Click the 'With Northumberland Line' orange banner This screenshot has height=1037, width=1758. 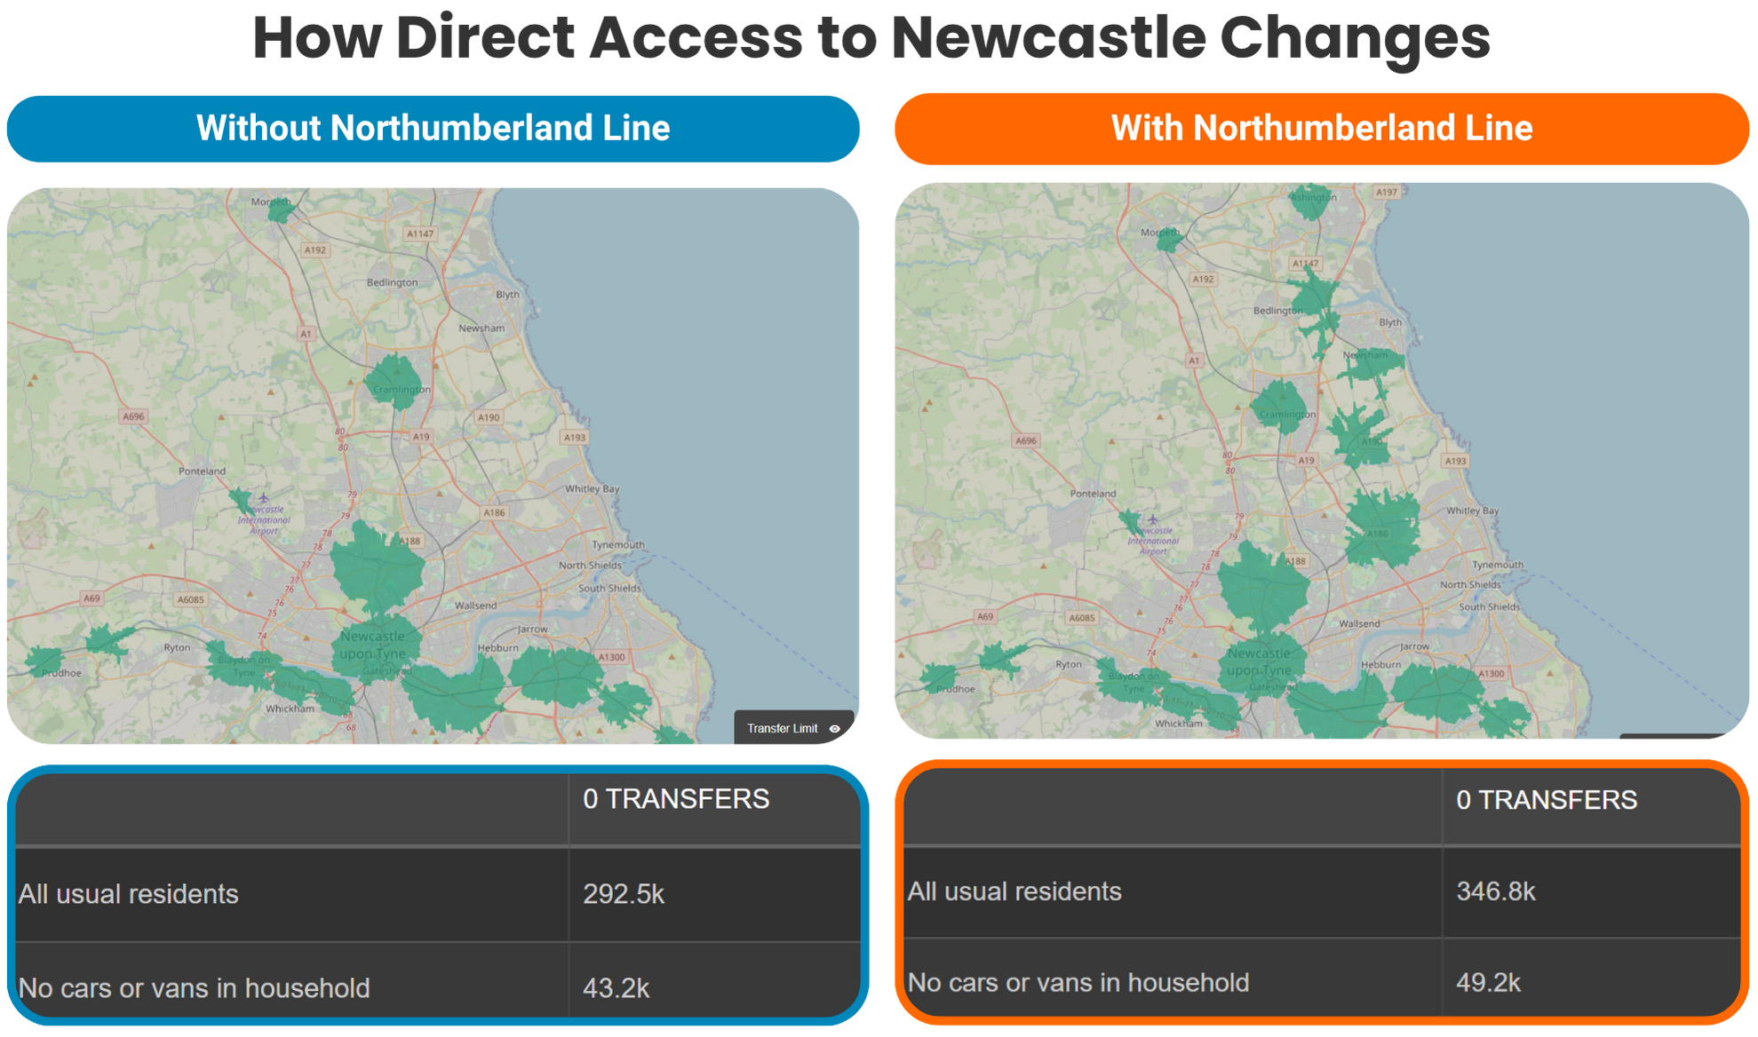1321,129
